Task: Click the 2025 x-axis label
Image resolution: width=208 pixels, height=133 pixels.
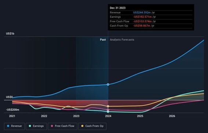Action: [140, 116]
